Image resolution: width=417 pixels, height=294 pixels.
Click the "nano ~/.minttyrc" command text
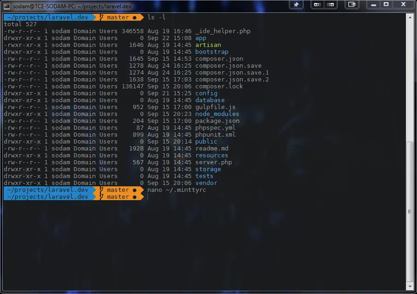(176, 190)
